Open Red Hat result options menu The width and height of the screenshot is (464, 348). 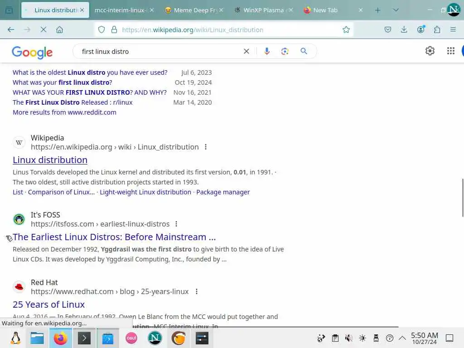[197, 291]
